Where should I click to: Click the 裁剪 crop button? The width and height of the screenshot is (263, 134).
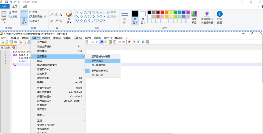point(33,12)
